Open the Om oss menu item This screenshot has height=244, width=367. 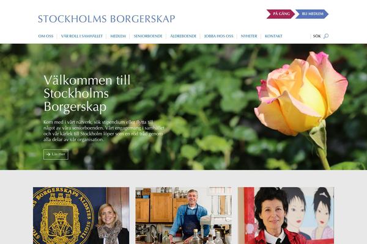coord(46,36)
